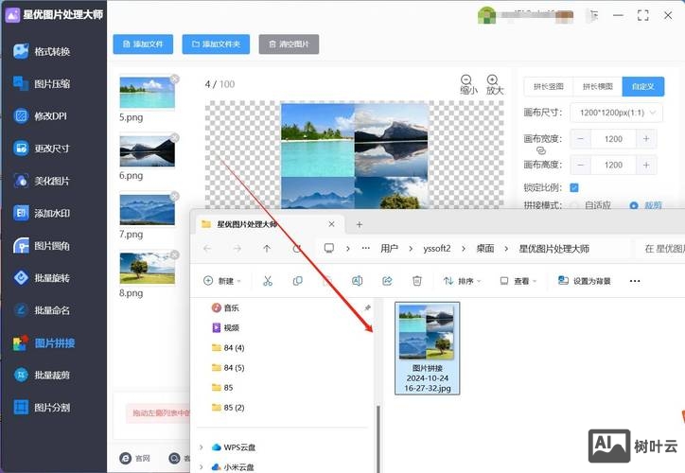Select the 裁剪 stitching mode radio
This screenshot has height=473, width=685.
(634, 205)
